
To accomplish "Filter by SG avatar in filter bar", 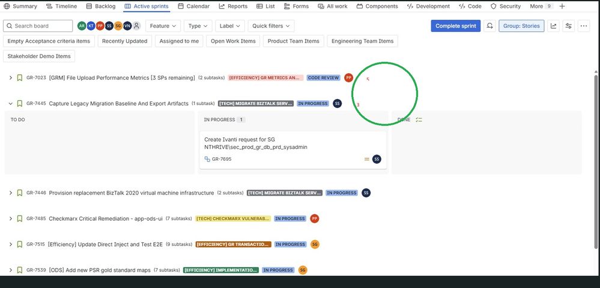I will pyautogui.click(x=118, y=26).
